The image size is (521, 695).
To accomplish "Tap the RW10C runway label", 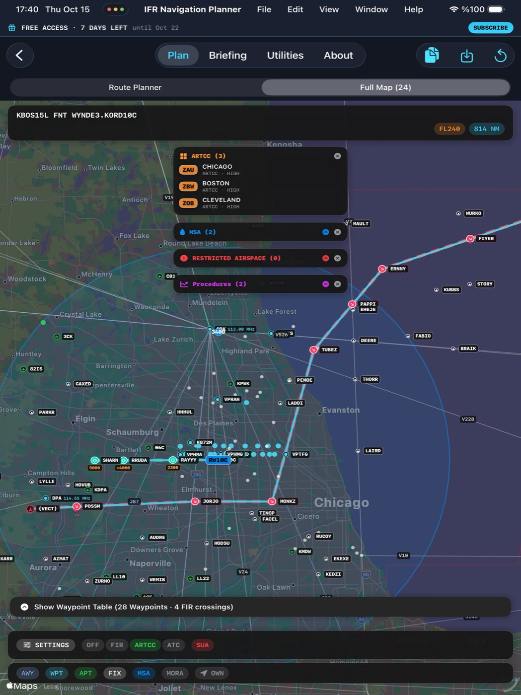I will coord(218,460).
